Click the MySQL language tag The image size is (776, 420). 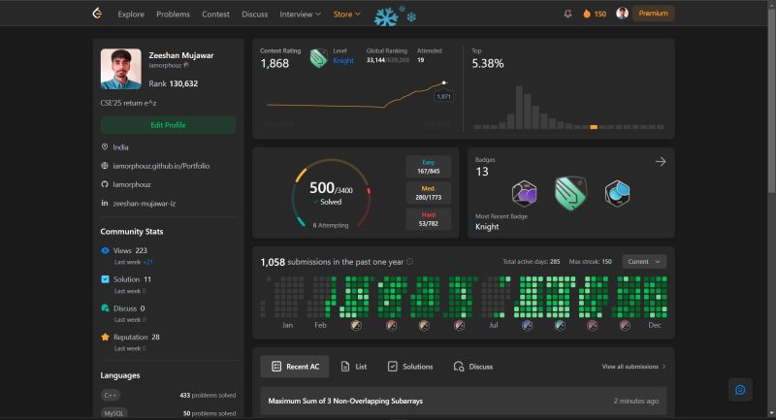coord(113,413)
